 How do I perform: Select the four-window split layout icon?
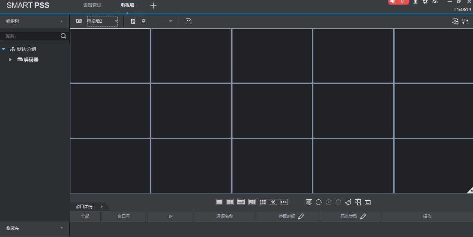[230, 202]
